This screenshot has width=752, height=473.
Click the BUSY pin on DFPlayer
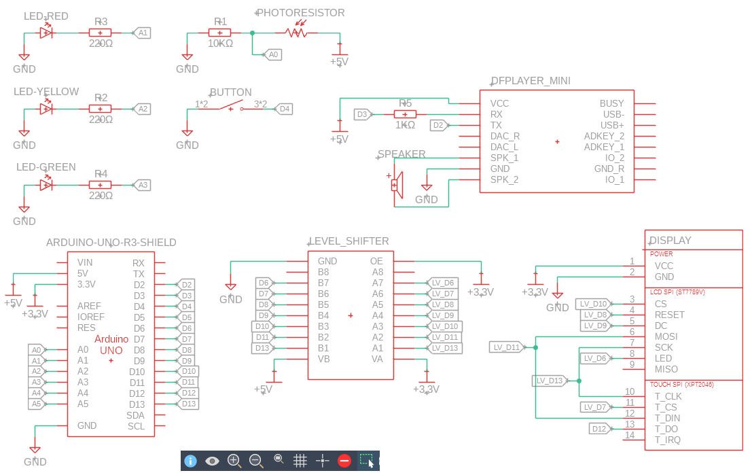612,103
